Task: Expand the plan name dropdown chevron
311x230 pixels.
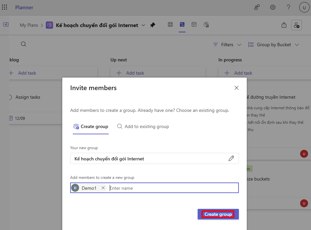Action: (x=143, y=25)
